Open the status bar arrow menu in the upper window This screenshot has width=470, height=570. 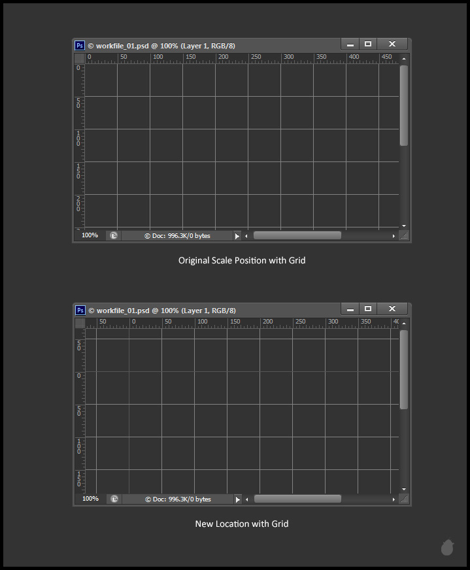pos(237,236)
